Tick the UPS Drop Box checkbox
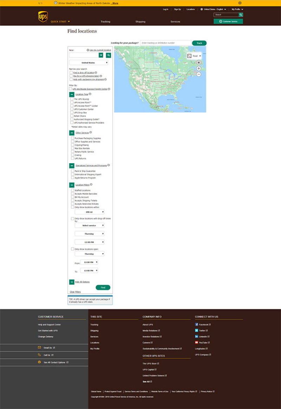This screenshot has width=281, height=409. coord(72,113)
